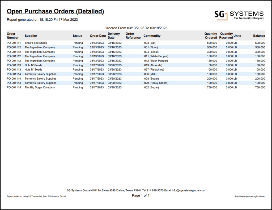Sort by the Delivery Date column header

[x=114, y=36]
